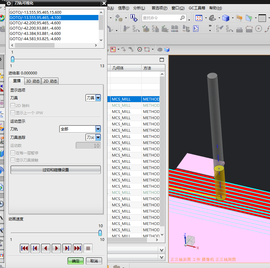Image resolution: width=270 pixels, height=268 pixels.
Task: Click the post process icon
Action: pos(155,29)
